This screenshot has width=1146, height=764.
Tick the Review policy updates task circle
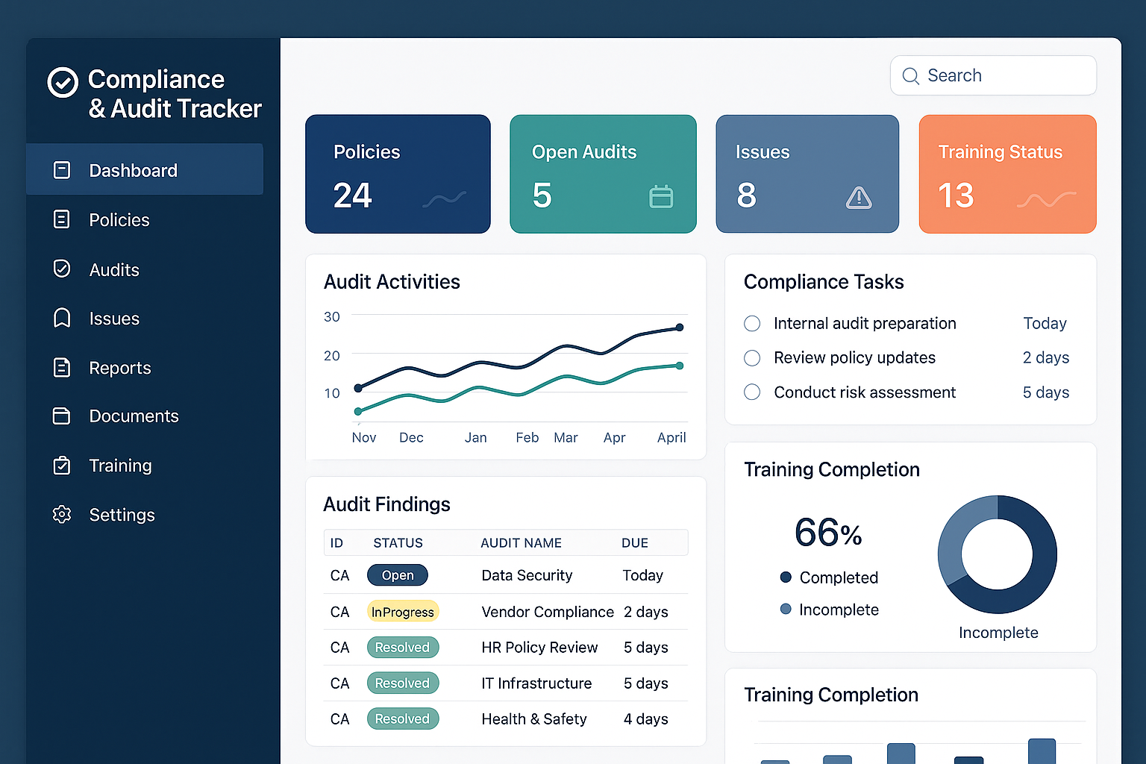(x=752, y=358)
